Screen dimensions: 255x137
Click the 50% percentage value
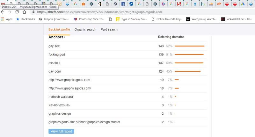coord(169,63)
